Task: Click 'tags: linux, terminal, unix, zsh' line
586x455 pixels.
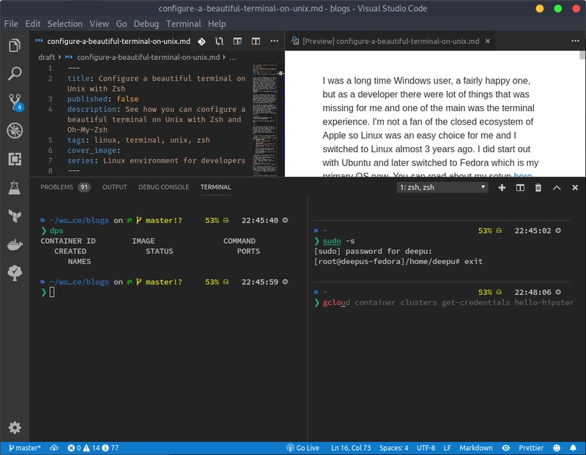Action: tap(138, 140)
